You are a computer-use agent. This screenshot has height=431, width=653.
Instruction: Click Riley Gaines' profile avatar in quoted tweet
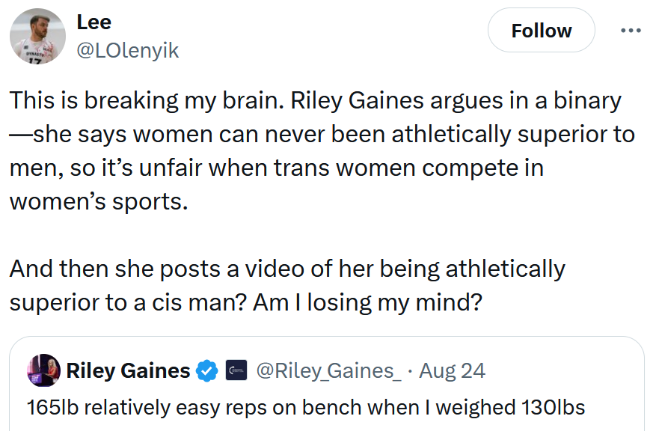pyautogui.click(x=45, y=370)
